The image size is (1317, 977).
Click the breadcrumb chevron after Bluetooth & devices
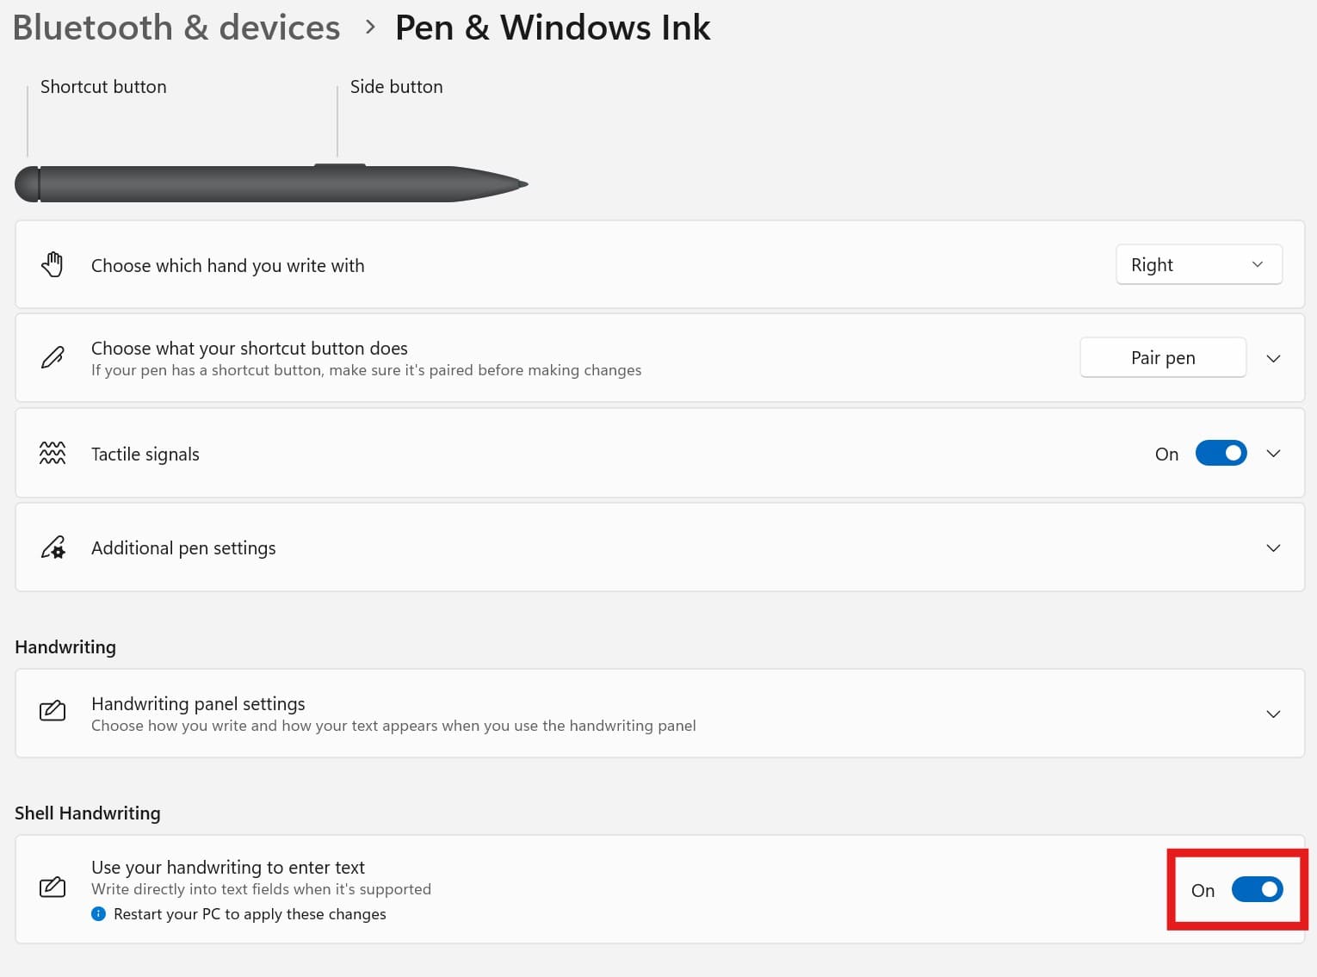pyautogui.click(x=370, y=27)
